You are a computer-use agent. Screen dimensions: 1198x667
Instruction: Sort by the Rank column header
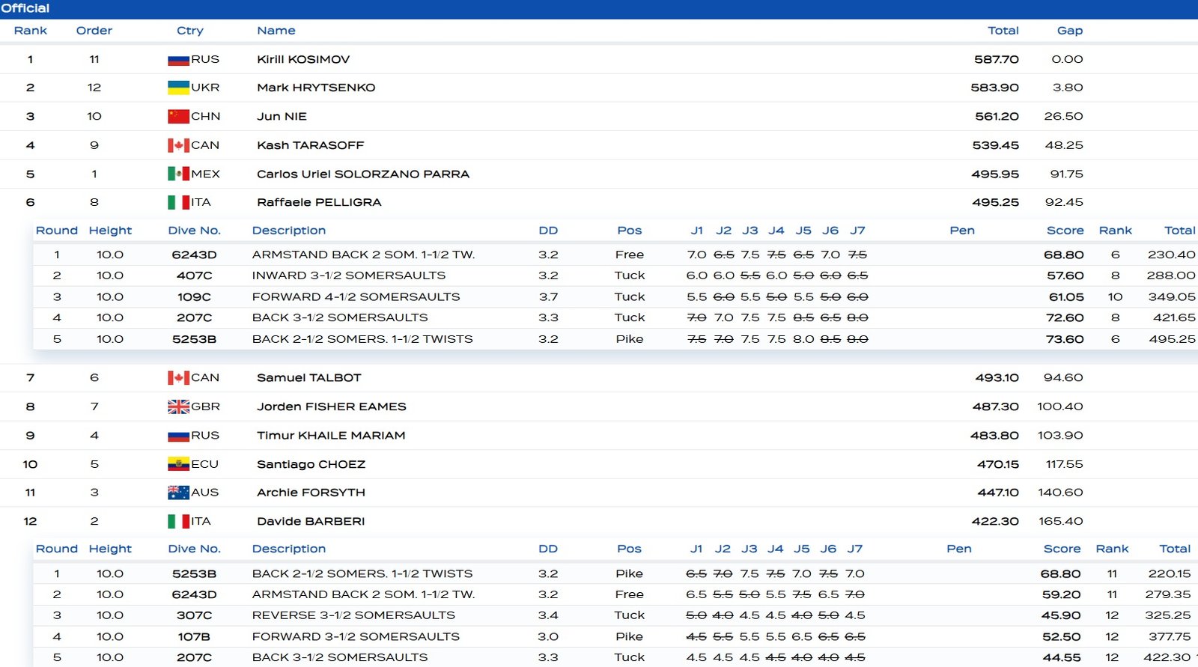(31, 31)
